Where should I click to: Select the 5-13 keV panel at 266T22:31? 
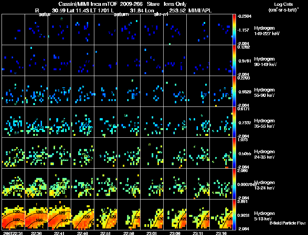(x=13, y=215)
